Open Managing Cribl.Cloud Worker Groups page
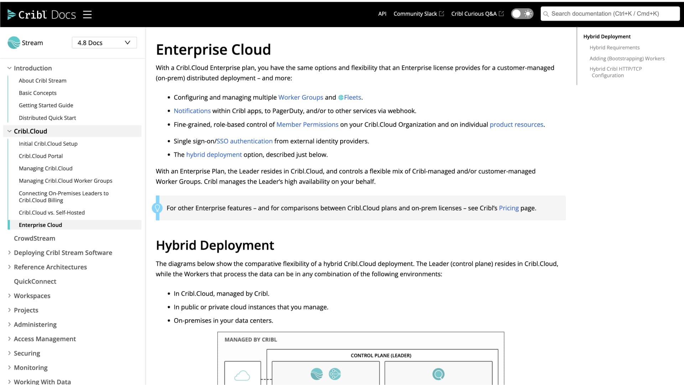Image resolution: width=684 pixels, height=385 pixels. point(65,181)
